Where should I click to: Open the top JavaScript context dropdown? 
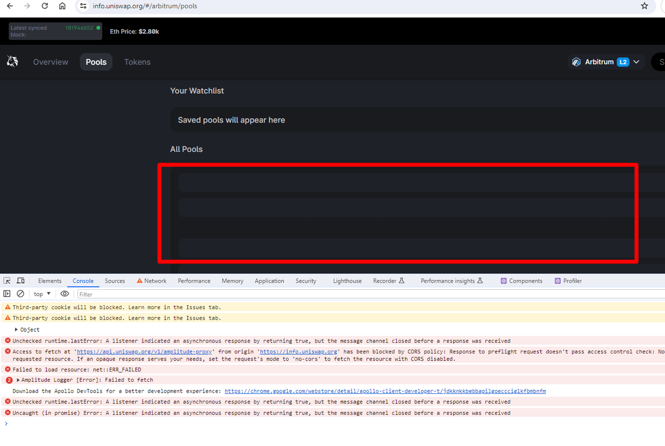(x=42, y=294)
